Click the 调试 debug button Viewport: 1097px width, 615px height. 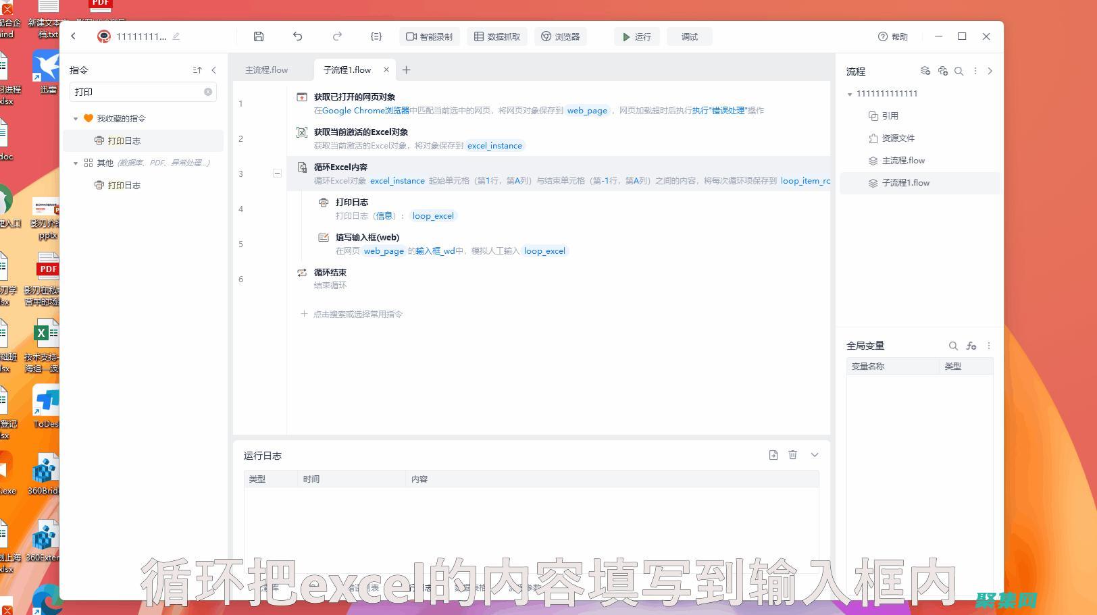pos(690,36)
